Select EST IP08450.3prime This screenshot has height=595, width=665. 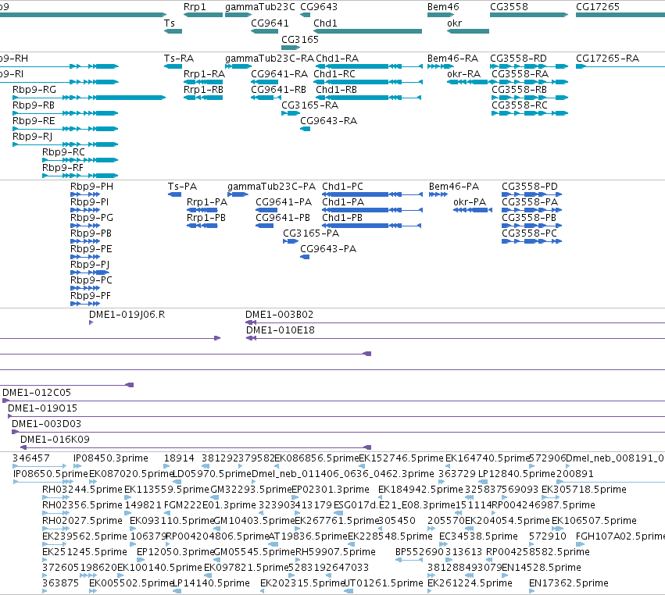(77, 466)
